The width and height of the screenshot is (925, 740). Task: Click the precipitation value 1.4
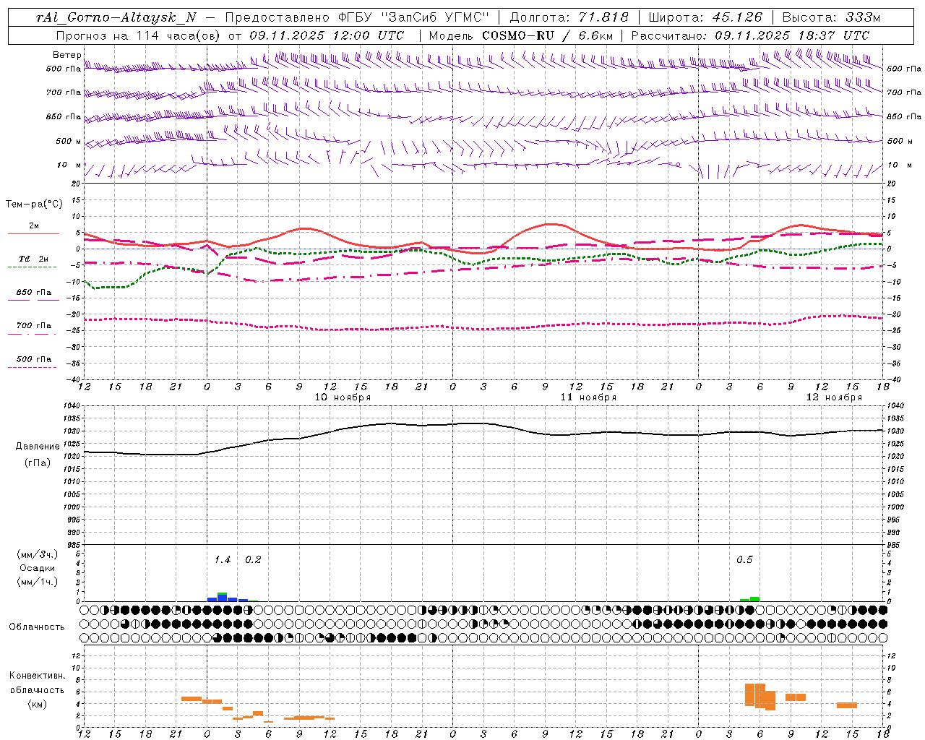click(223, 560)
